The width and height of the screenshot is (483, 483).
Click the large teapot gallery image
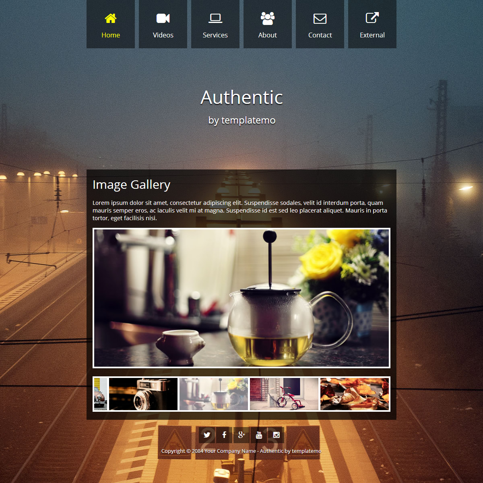(x=242, y=298)
